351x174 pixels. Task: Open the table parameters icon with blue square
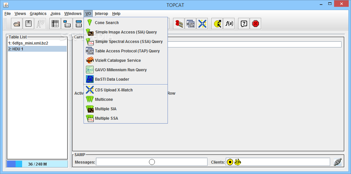(x=67, y=23)
